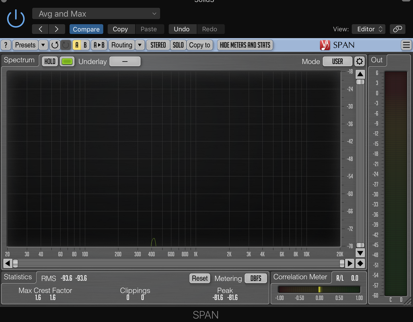Image resolution: width=413 pixels, height=322 pixels.
Task: Click the STEREO channel button
Action: 158,45
